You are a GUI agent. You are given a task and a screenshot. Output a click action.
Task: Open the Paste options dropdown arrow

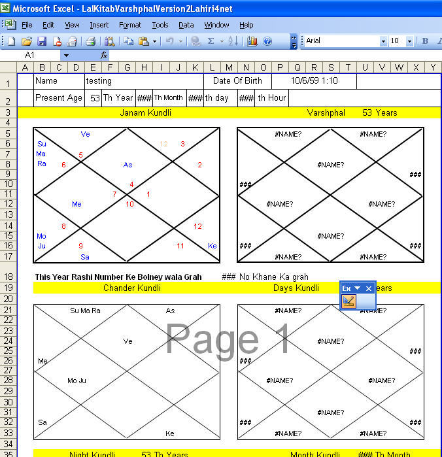tap(154, 41)
